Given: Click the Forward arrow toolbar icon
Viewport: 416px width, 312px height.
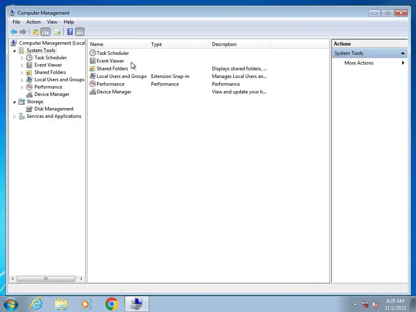Looking at the screenshot, I should [23, 32].
